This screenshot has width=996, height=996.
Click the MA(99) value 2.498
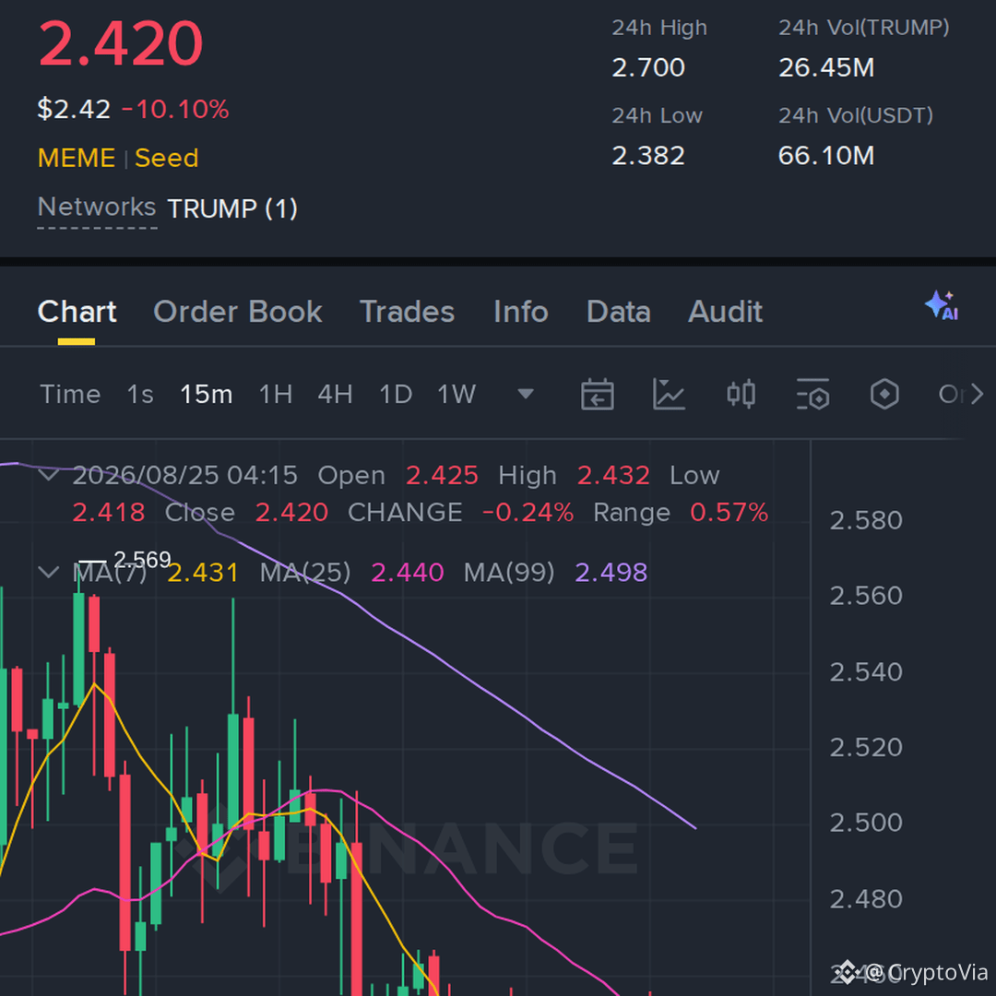tap(611, 573)
